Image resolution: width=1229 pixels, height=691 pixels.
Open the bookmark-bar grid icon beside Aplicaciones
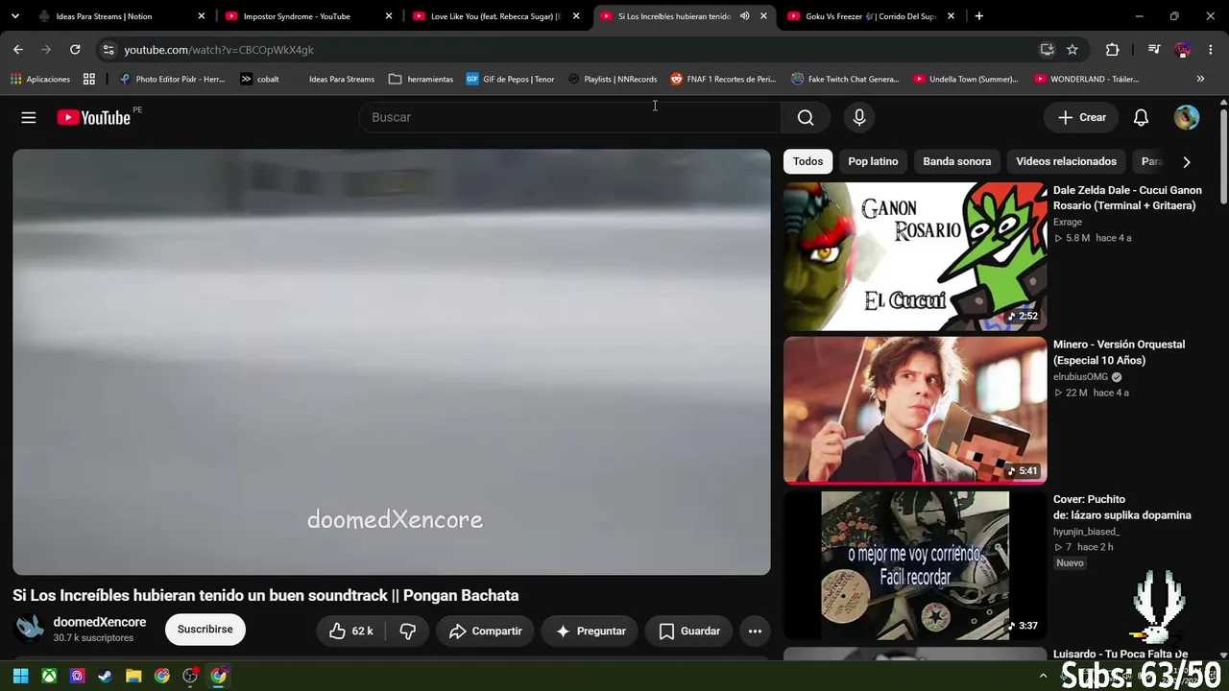(89, 79)
